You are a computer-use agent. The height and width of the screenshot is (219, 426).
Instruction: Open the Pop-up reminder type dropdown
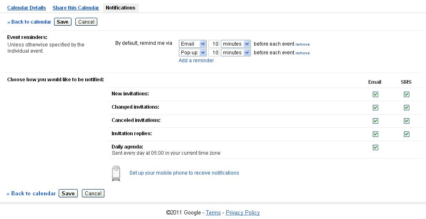pos(193,53)
